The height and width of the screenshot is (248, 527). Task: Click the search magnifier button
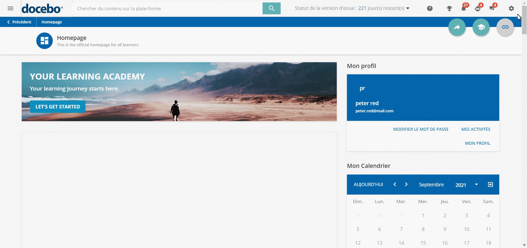tap(271, 8)
